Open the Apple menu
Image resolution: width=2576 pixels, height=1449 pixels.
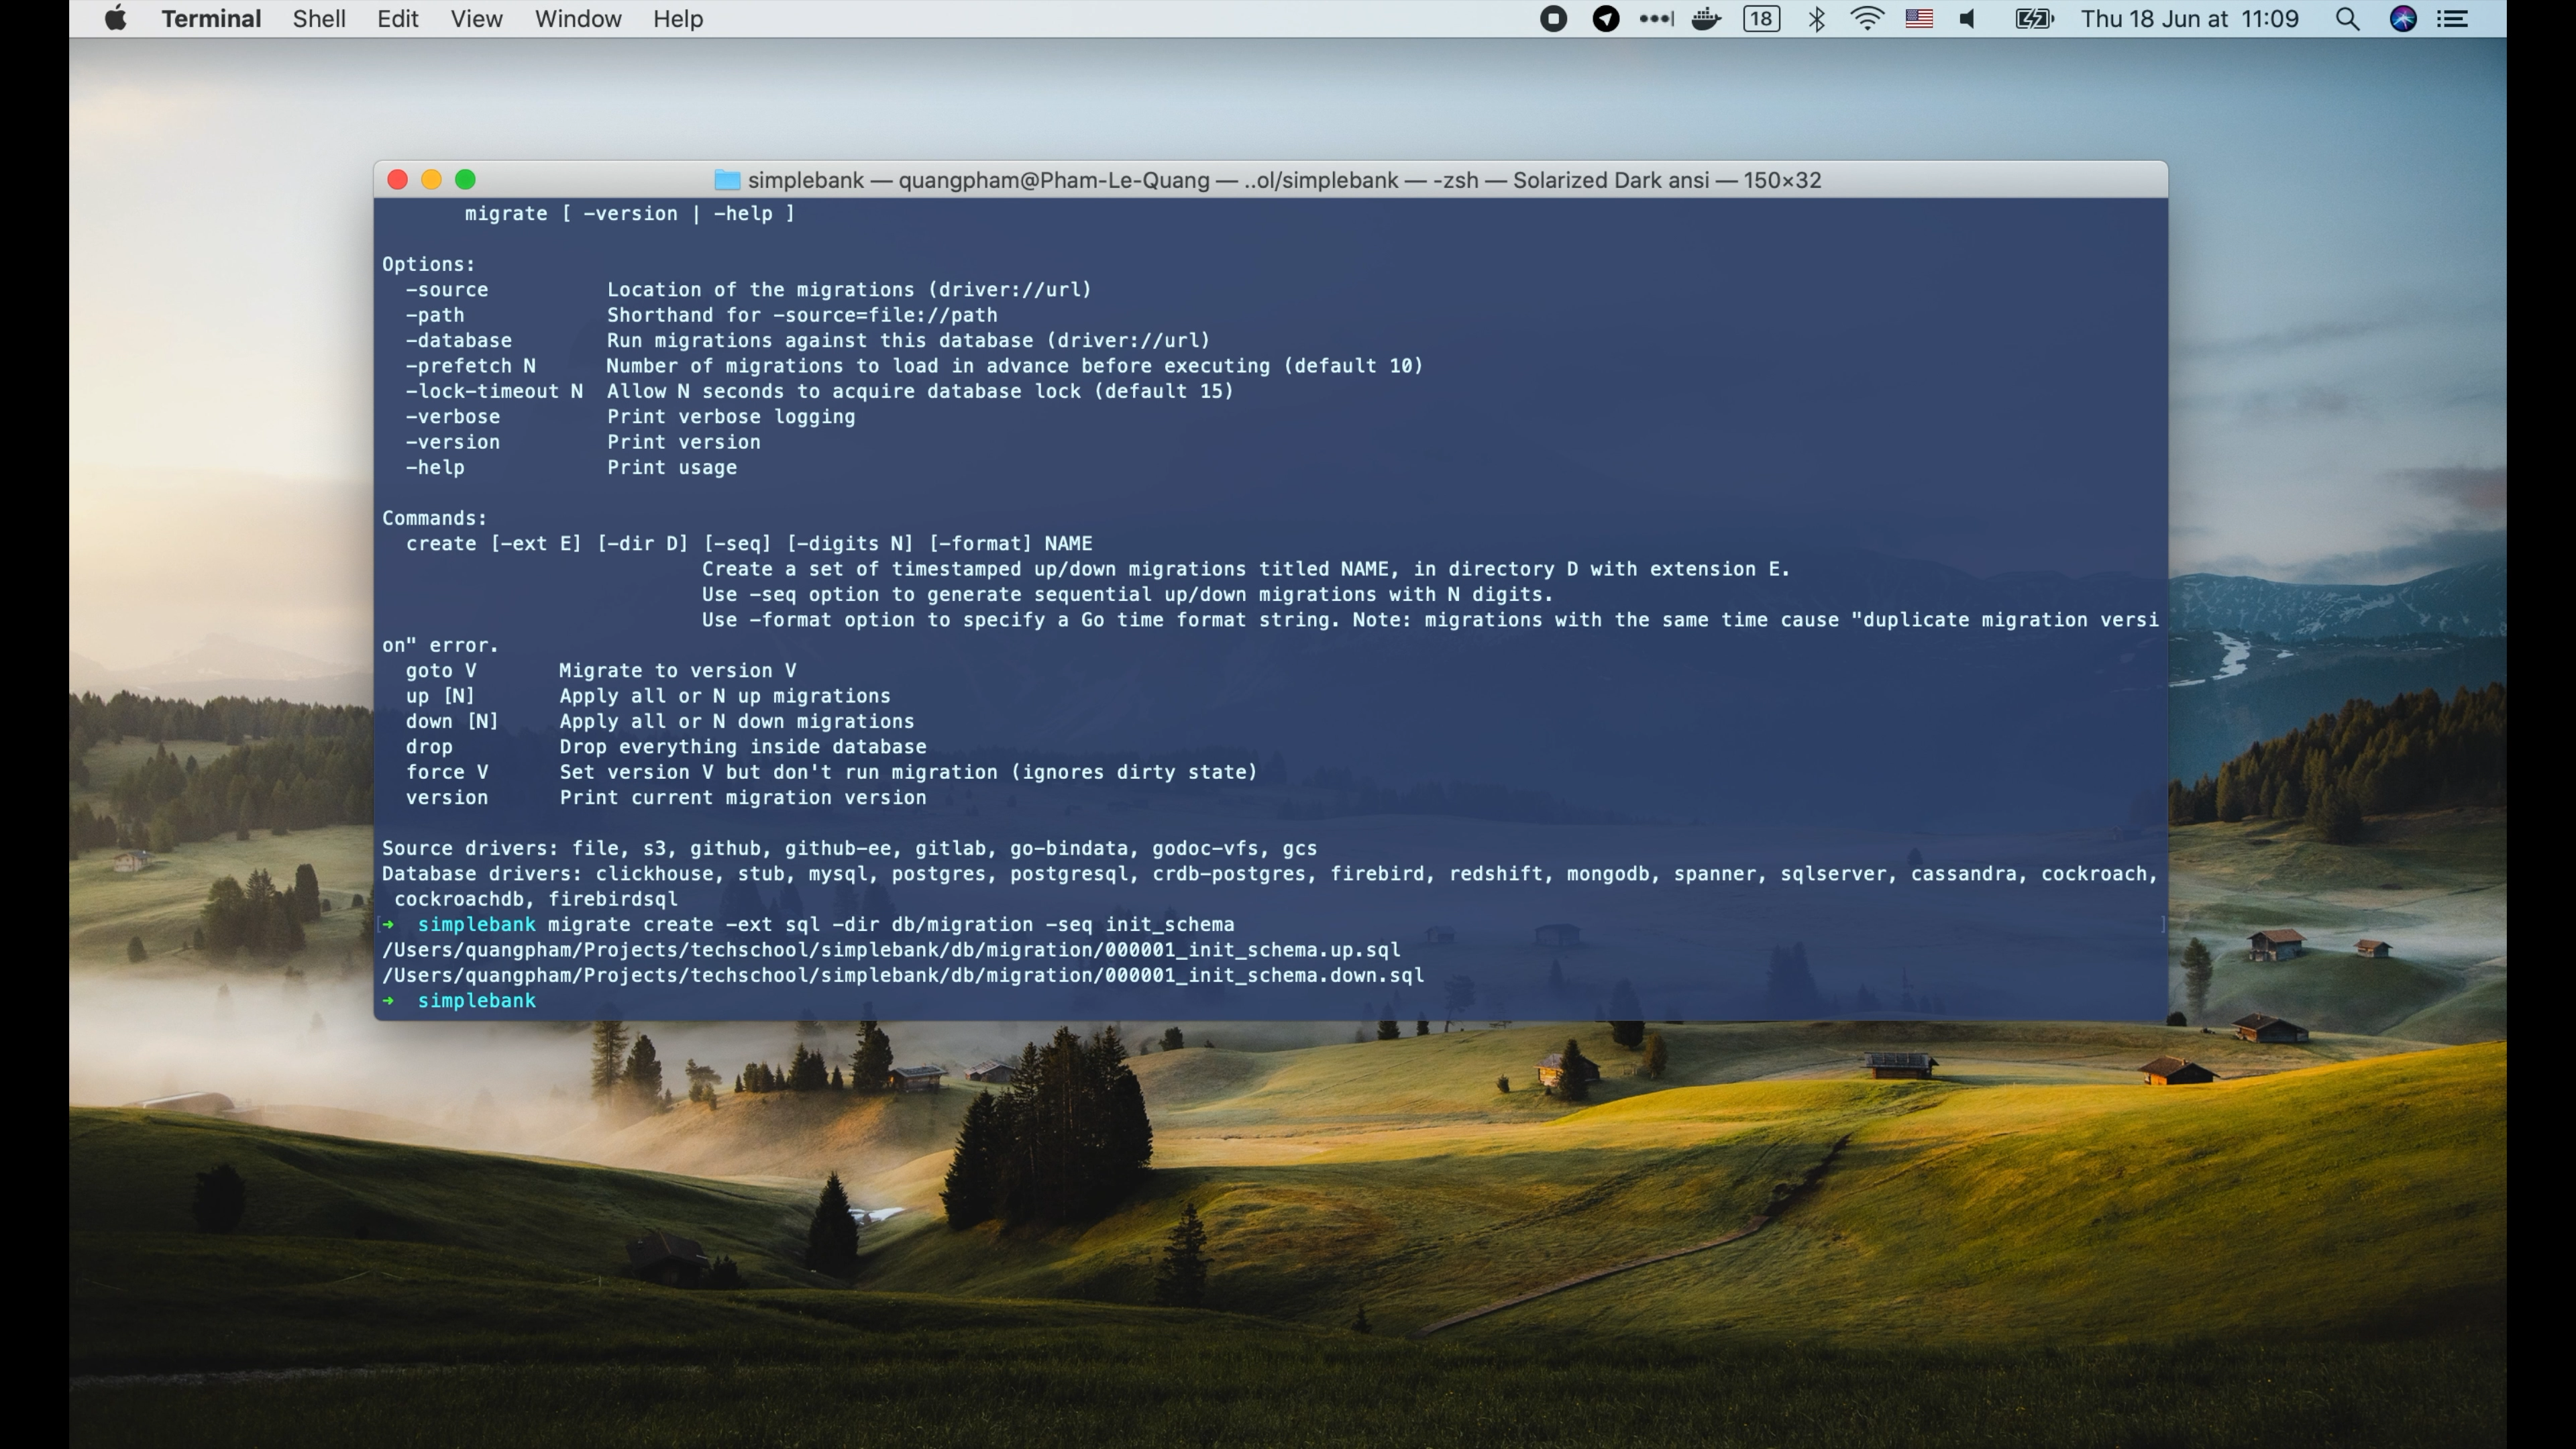pyautogui.click(x=115, y=19)
